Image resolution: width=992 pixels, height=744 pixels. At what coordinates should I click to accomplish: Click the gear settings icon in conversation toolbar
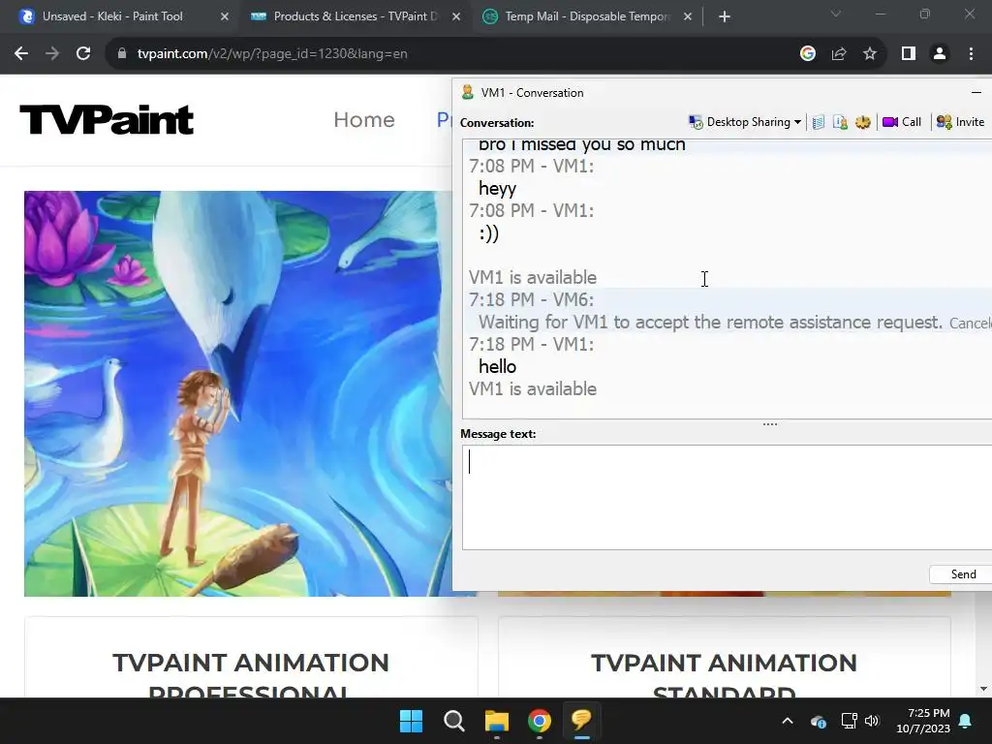coord(863,122)
